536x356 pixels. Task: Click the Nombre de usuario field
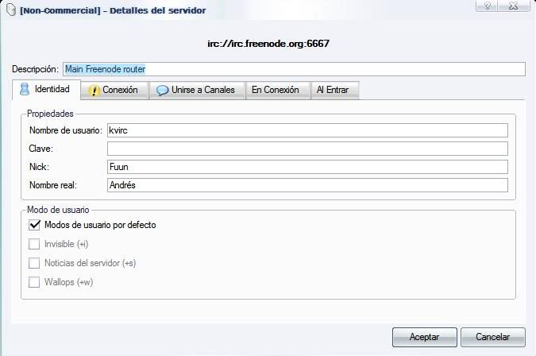[307, 130]
